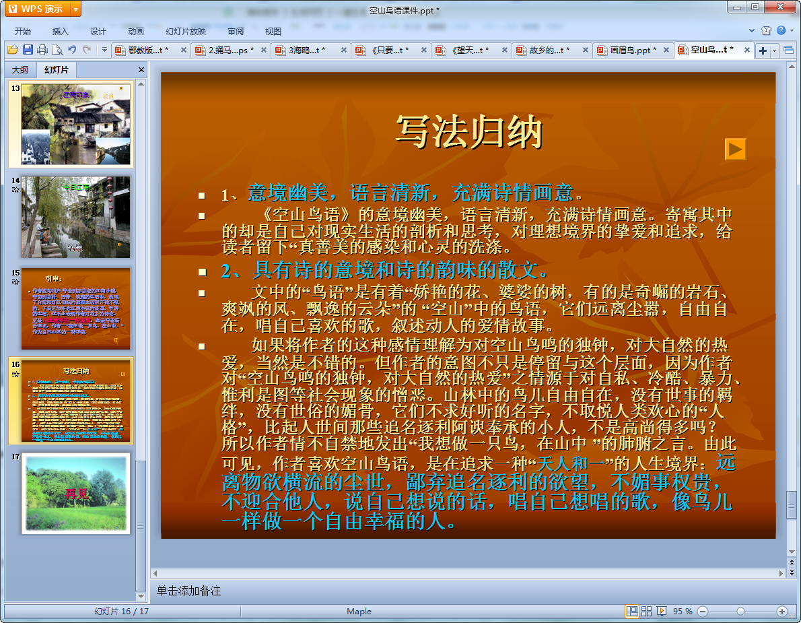801x623 pixels.
Task: Close the 故乡的 document tab
Action: [x=586, y=50]
